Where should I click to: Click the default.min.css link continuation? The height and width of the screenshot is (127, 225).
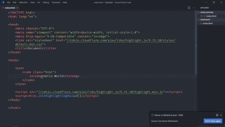coord(28,44)
